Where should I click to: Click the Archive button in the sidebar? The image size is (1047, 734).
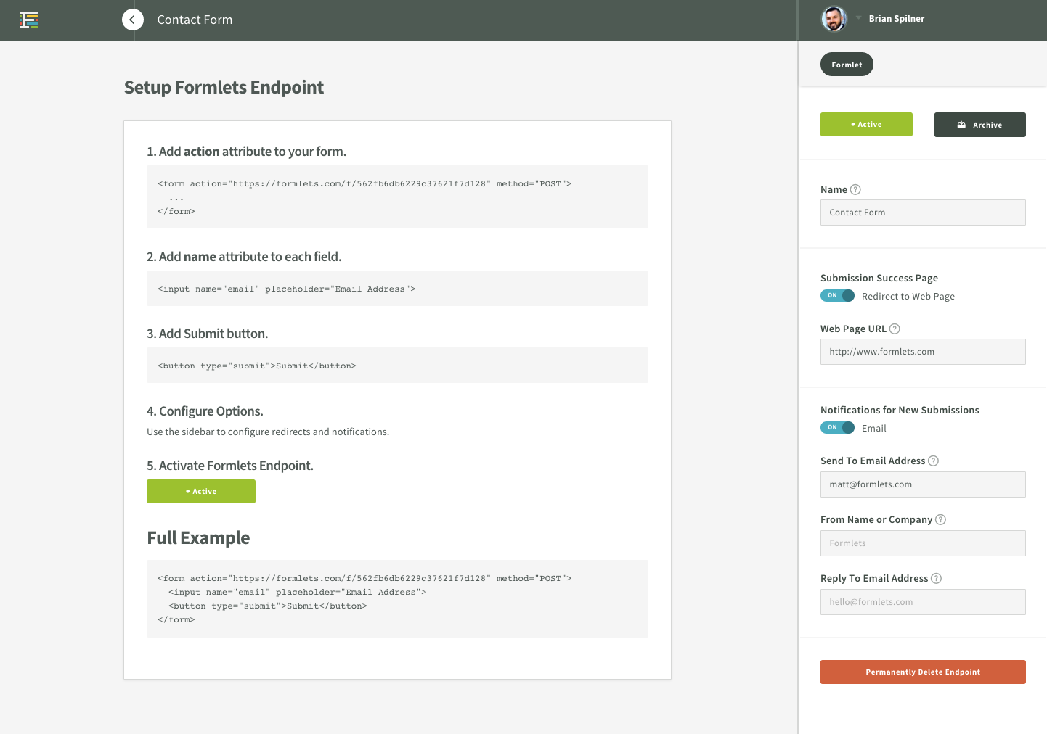979,124
